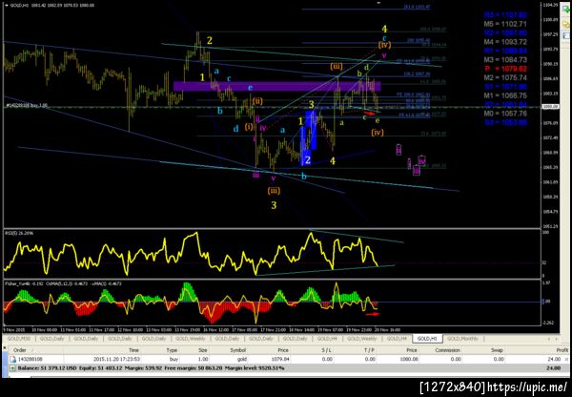572x397 pixels.
Task: Switch to the GOLD,M30 chart tab
Action: 19,339
